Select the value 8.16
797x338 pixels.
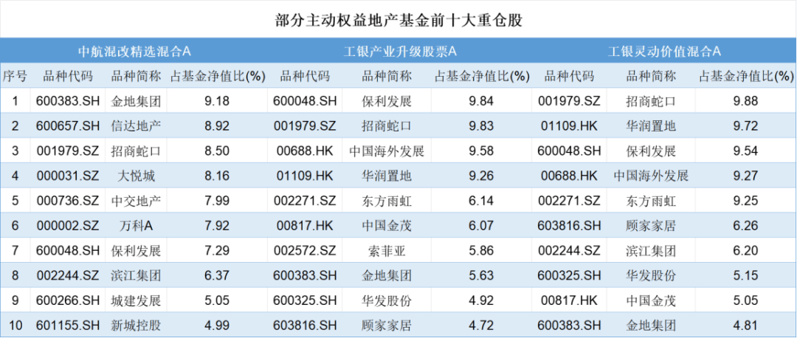pyautogui.click(x=216, y=176)
